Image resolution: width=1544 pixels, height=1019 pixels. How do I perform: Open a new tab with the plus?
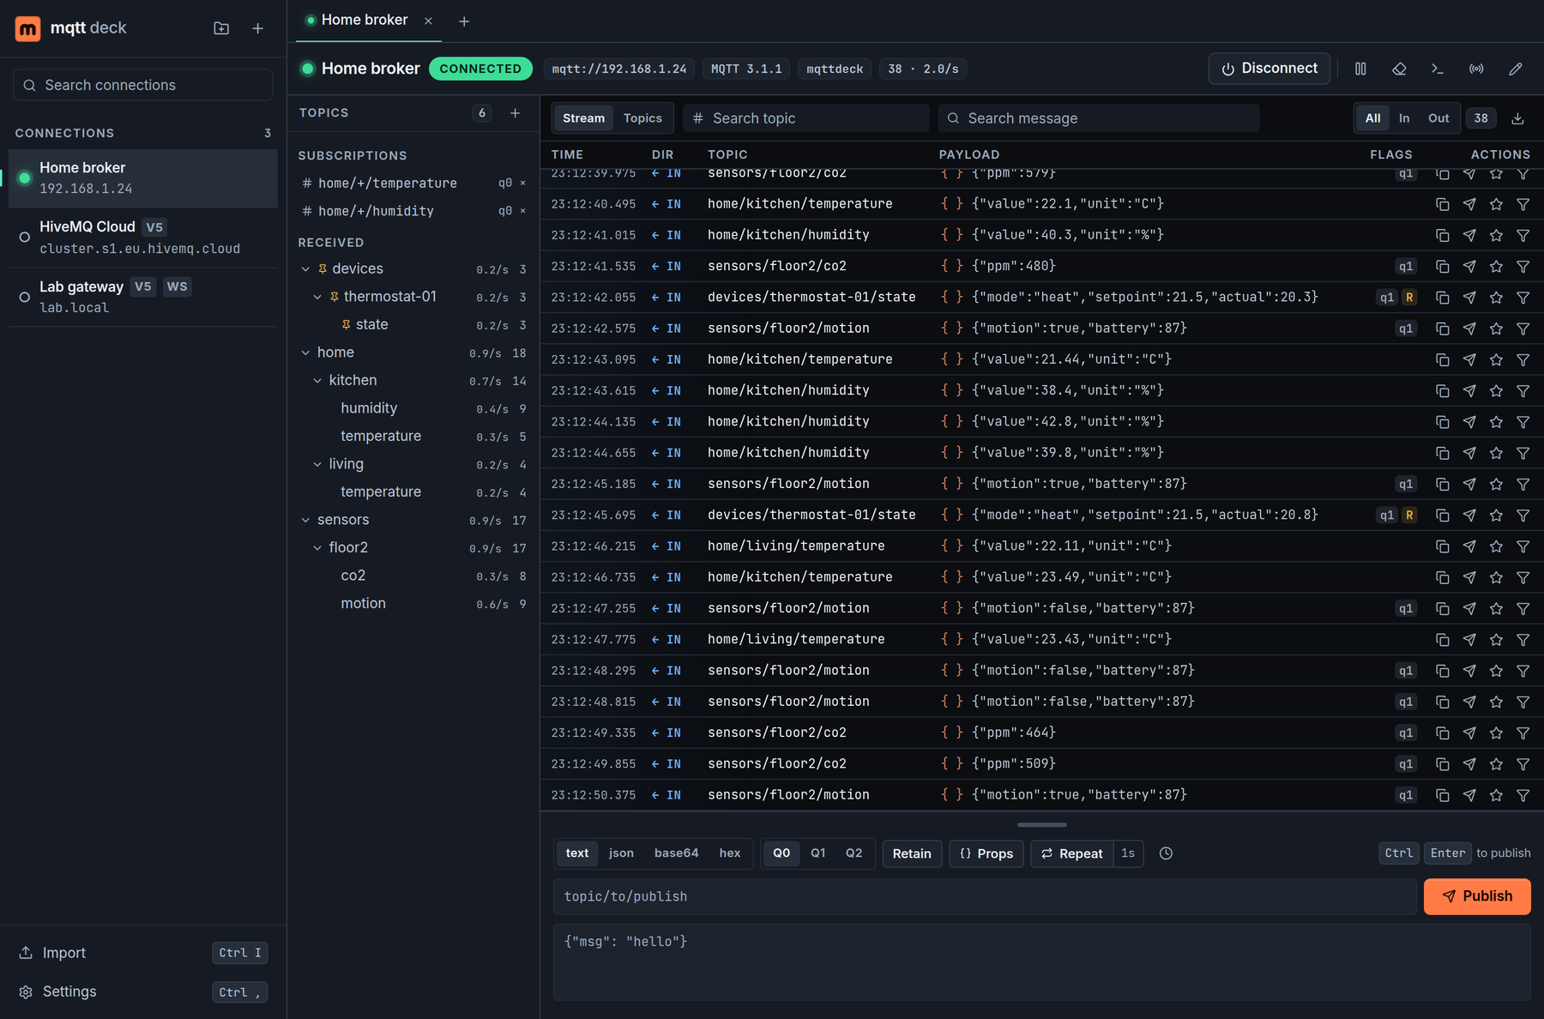[464, 21]
